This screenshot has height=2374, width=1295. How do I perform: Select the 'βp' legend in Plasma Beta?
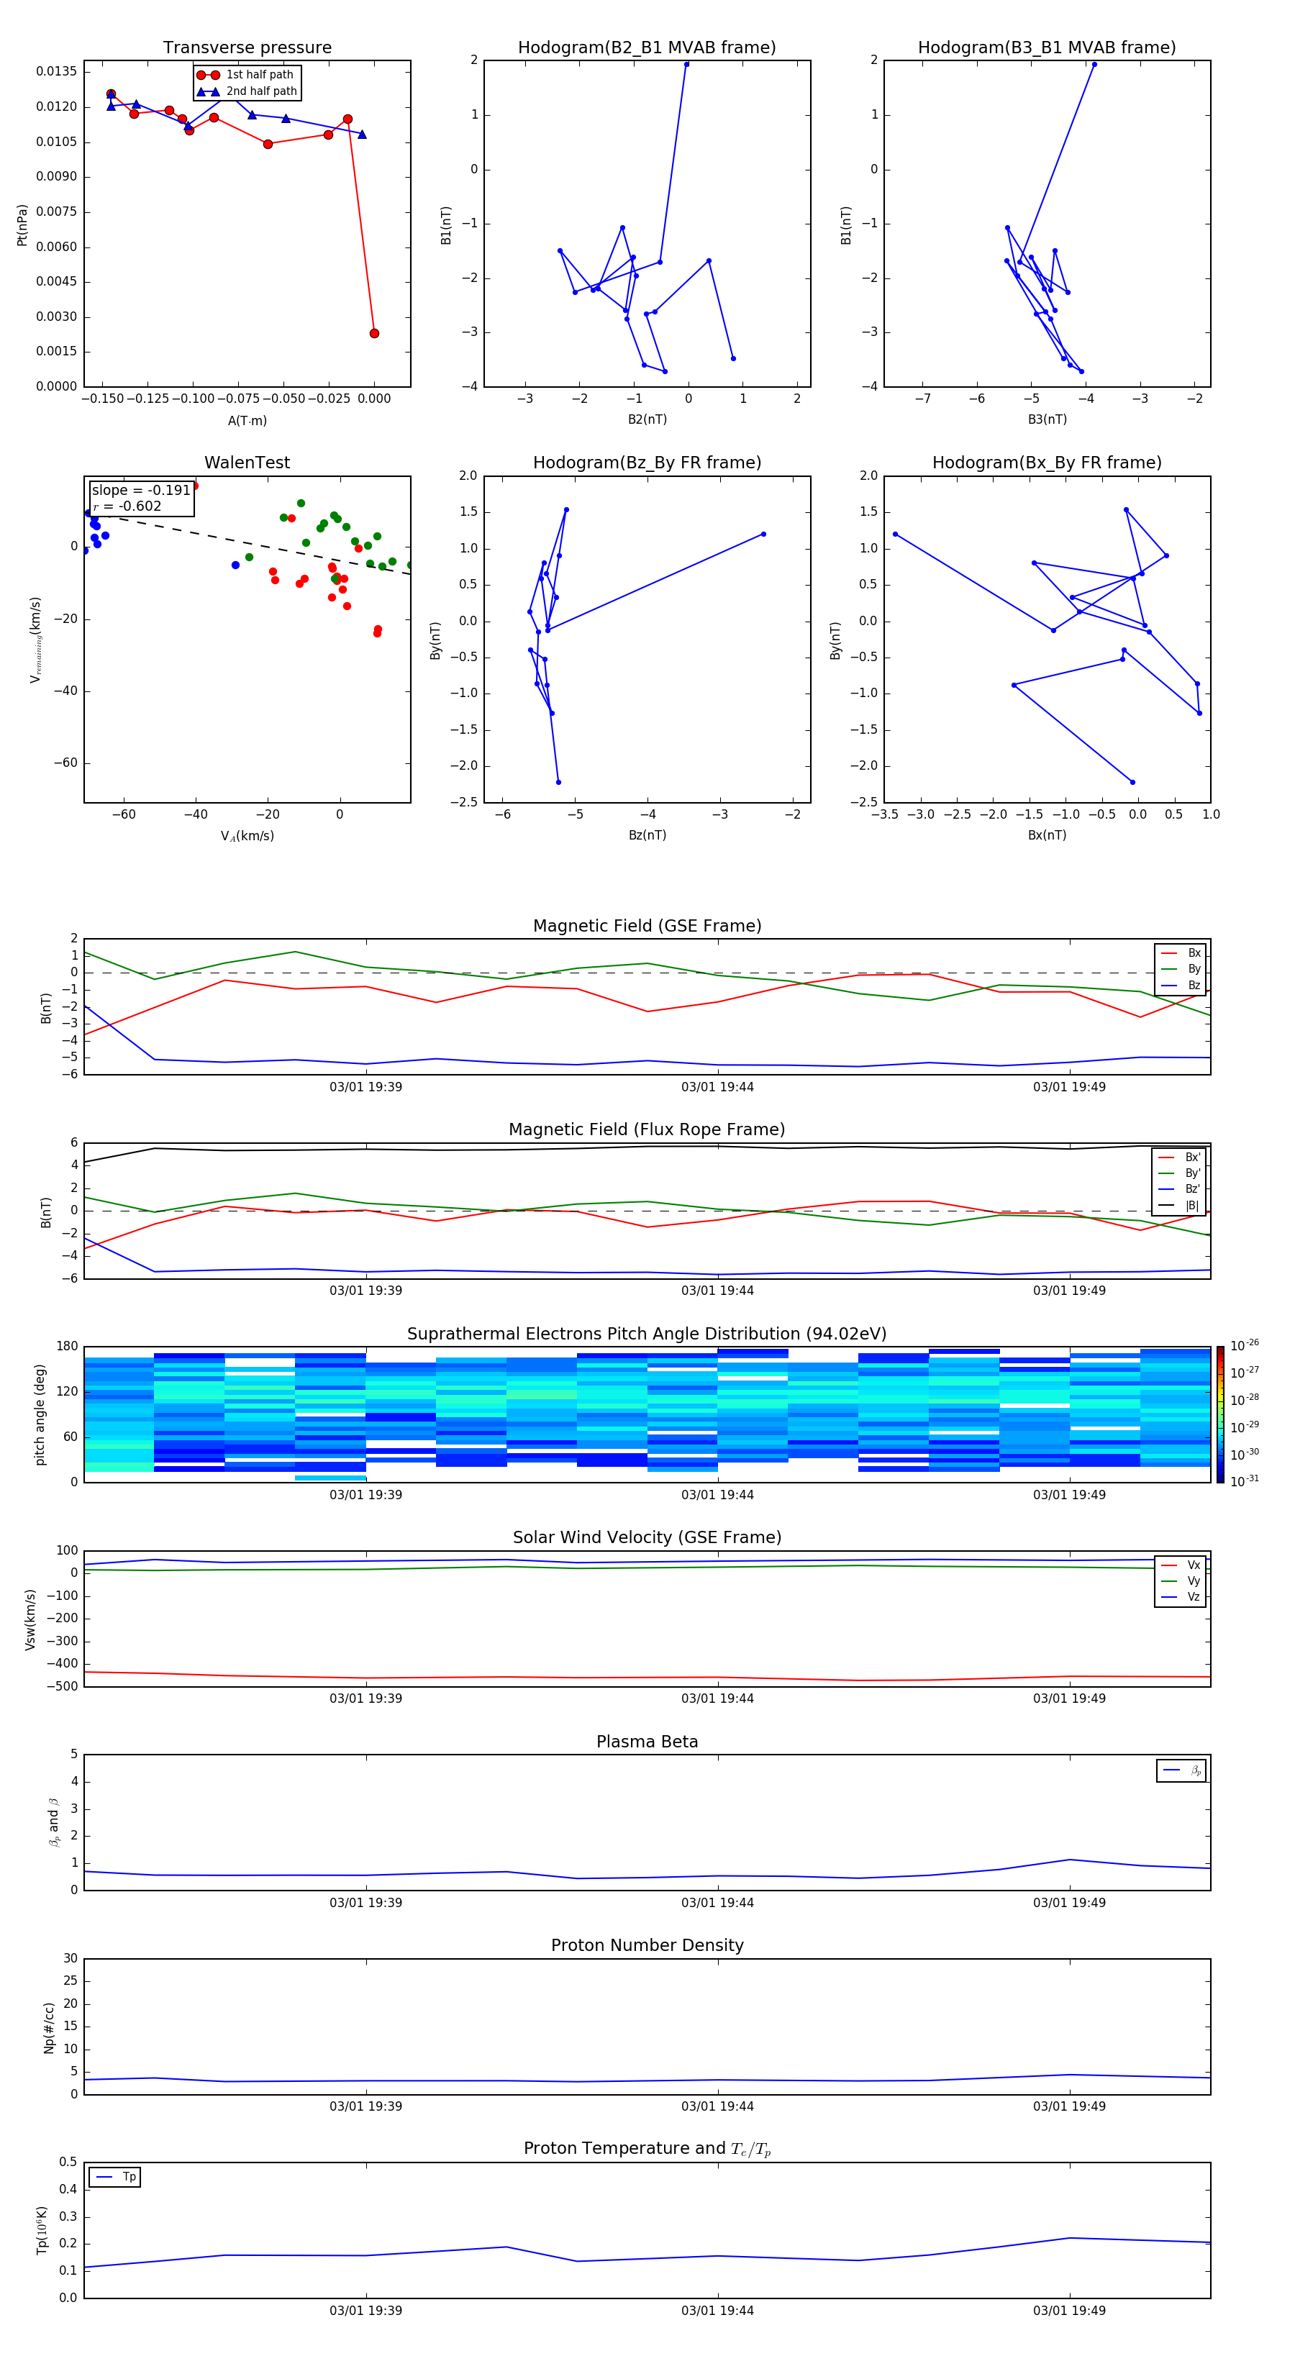click(x=1181, y=1770)
